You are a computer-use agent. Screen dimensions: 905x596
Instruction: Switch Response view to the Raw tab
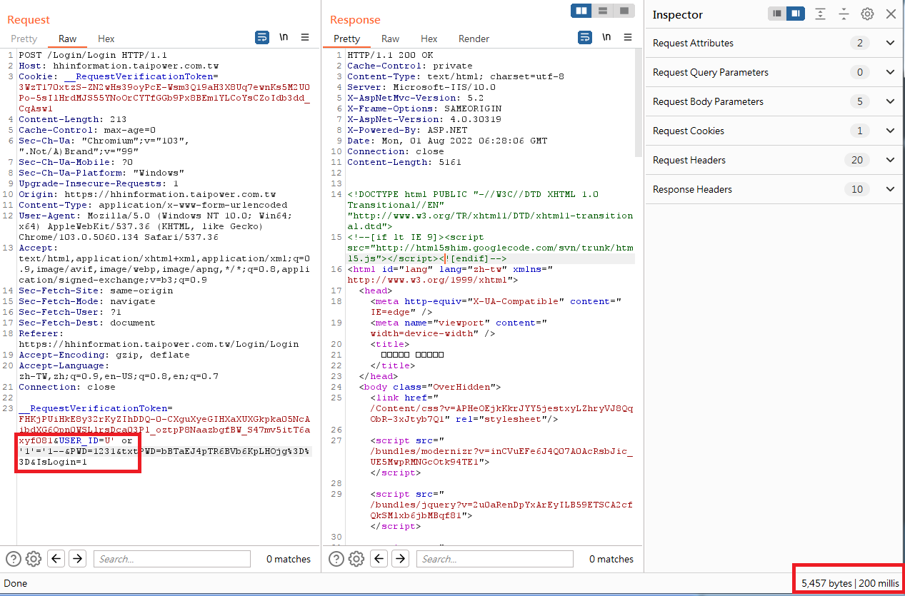[x=390, y=39]
